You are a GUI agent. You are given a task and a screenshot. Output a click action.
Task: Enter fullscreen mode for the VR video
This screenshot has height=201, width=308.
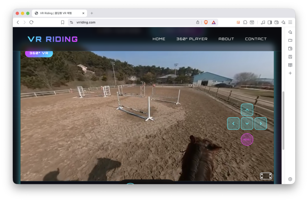pyautogui.click(x=266, y=176)
